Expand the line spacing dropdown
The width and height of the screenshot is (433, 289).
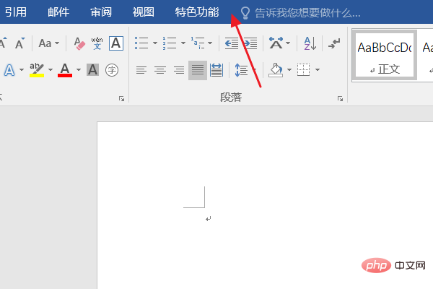point(253,70)
